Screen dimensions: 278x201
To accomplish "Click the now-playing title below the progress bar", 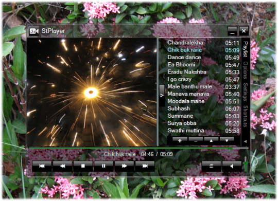I will [x=119, y=154].
